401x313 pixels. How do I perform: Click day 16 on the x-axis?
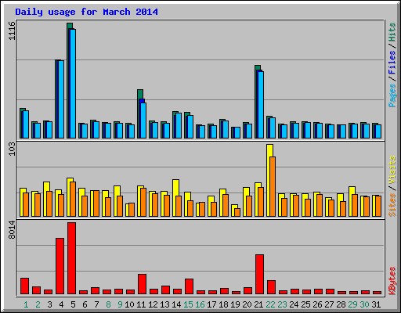click(200, 304)
